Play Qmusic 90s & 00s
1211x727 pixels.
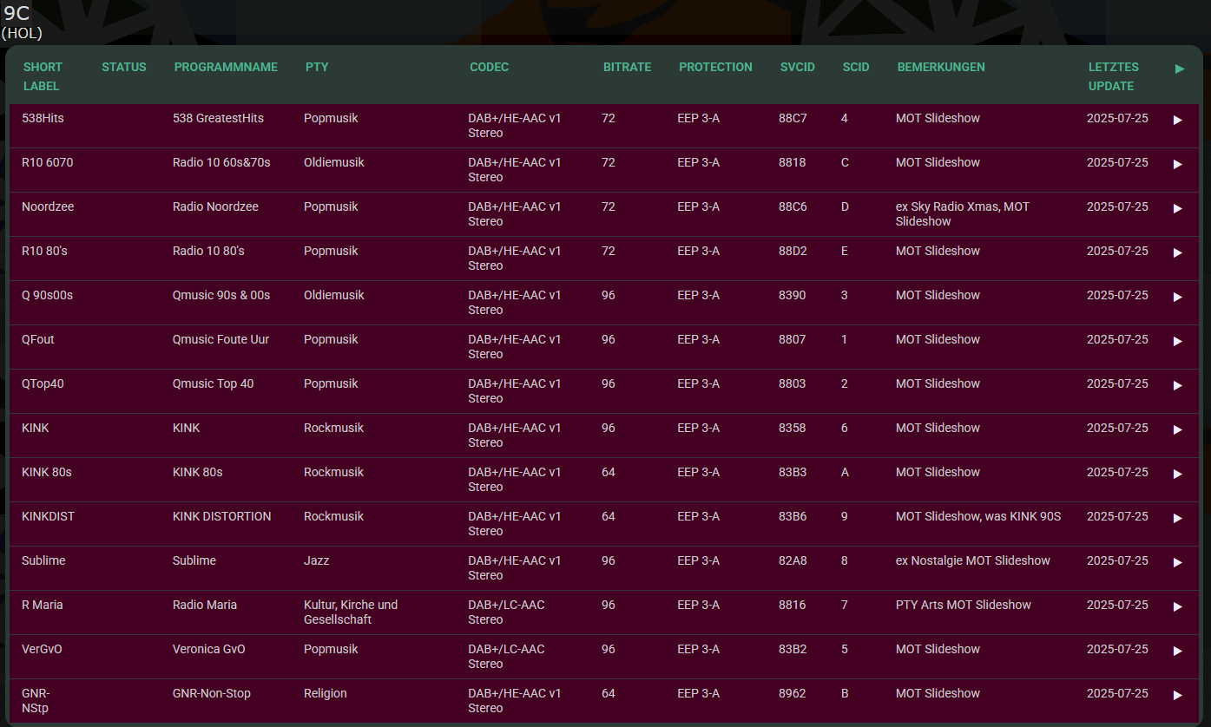1177,297
